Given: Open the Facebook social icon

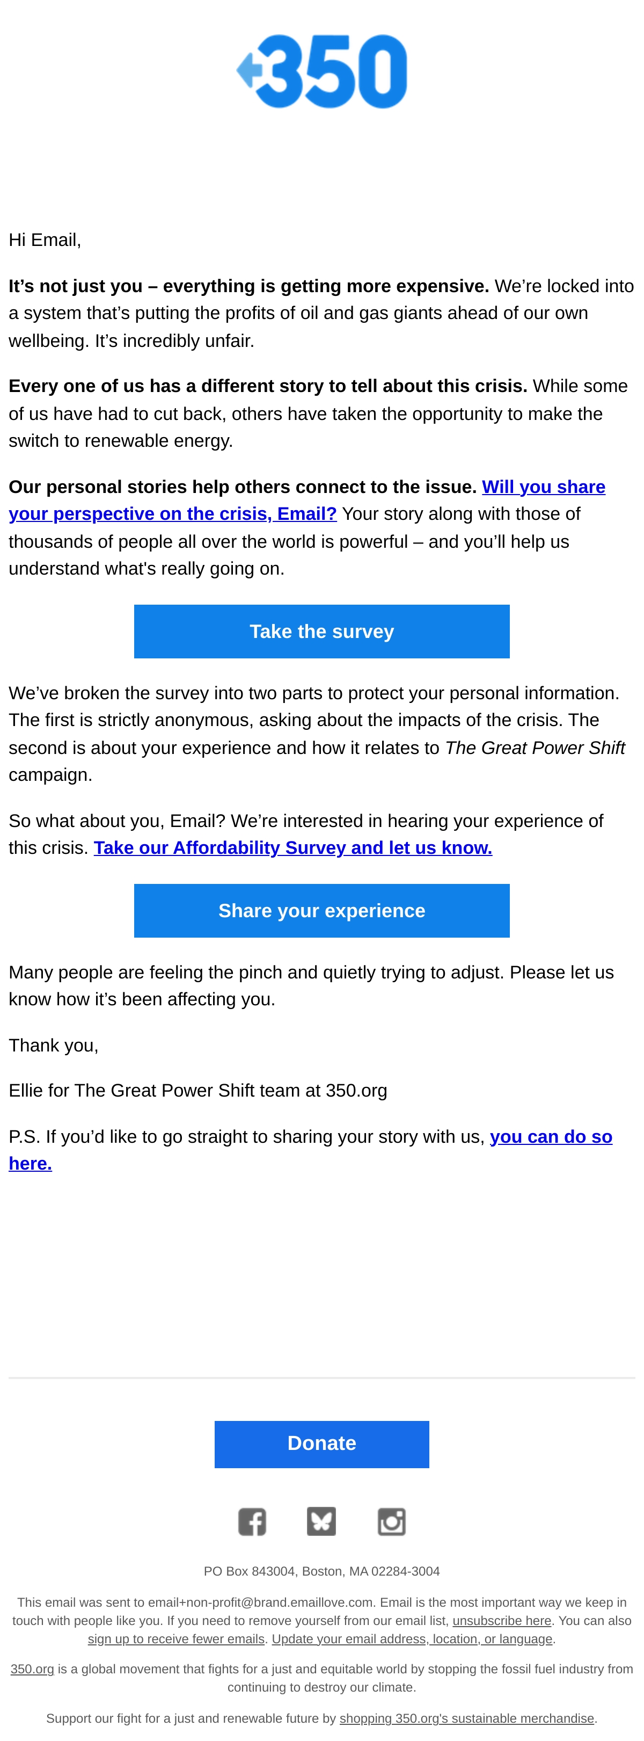Looking at the screenshot, I should [x=252, y=1522].
